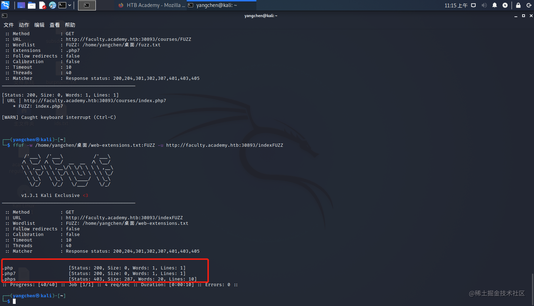Click the power manager tray icon
This screenshot has width=534, height=306.
click(x=505, y=5)
